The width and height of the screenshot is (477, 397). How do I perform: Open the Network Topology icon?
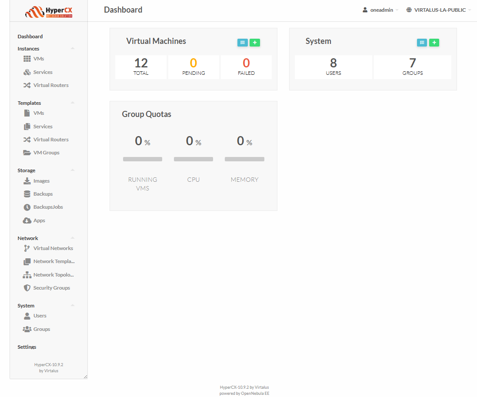27,275
